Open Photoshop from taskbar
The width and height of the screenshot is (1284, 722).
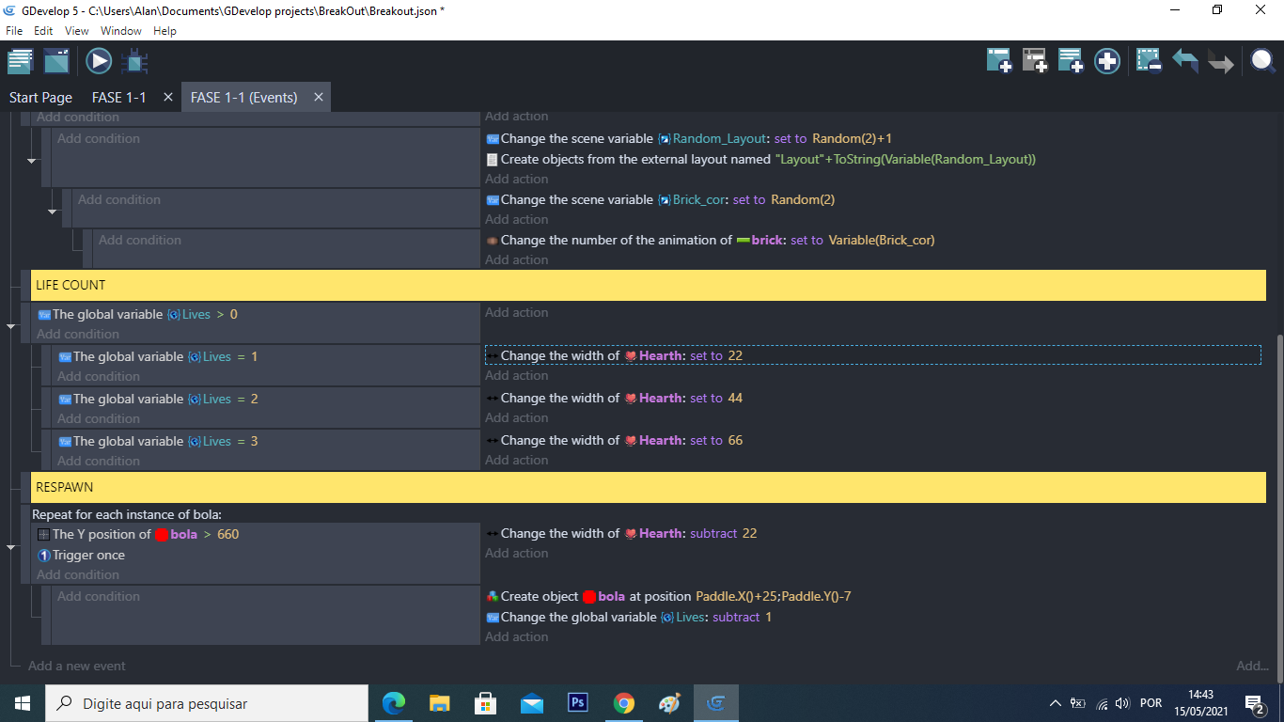tap(577, 703)
